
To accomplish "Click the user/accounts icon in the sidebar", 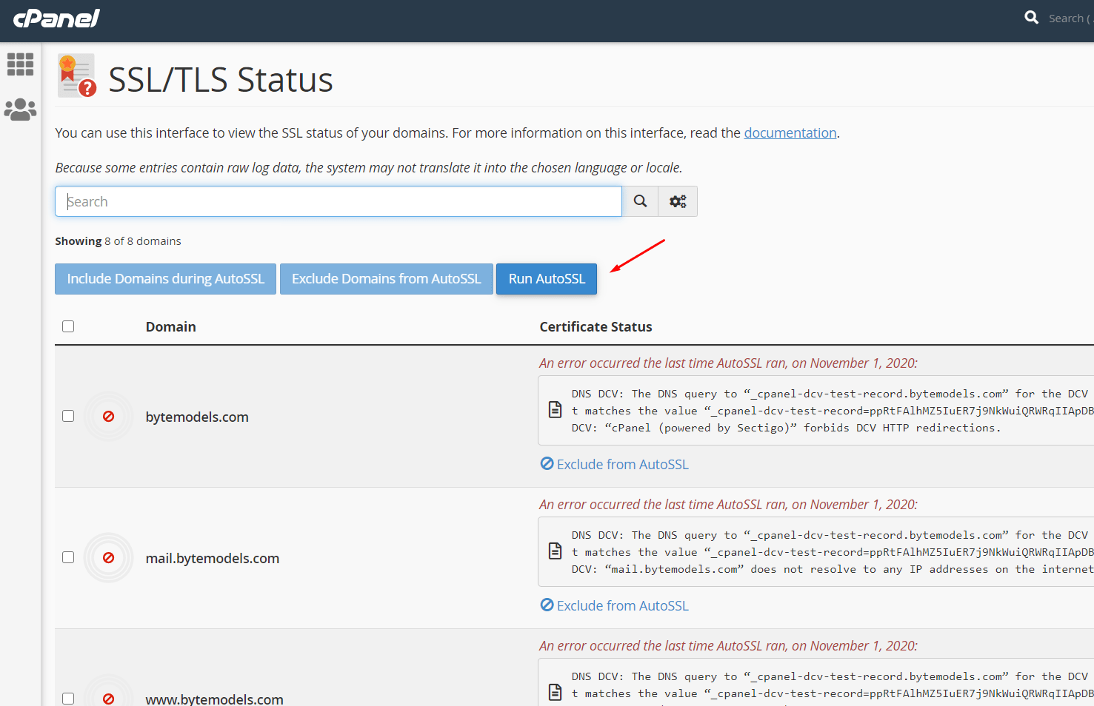I will pyautogui.click(x=20, y=109).
